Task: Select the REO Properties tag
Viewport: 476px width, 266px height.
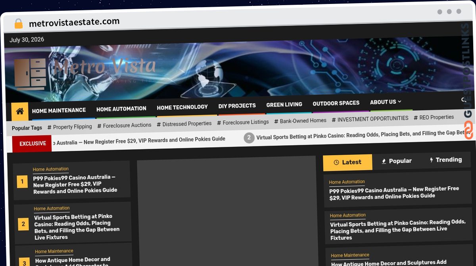Action: pyautogui.click(x=434, y=117)
